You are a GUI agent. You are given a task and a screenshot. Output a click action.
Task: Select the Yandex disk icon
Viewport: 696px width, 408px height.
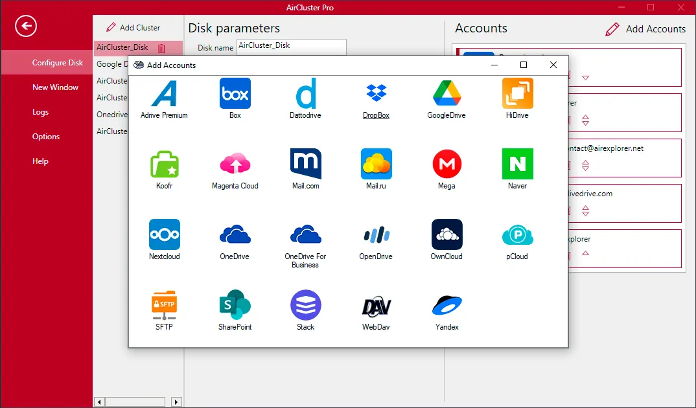(x=447, y=306)
